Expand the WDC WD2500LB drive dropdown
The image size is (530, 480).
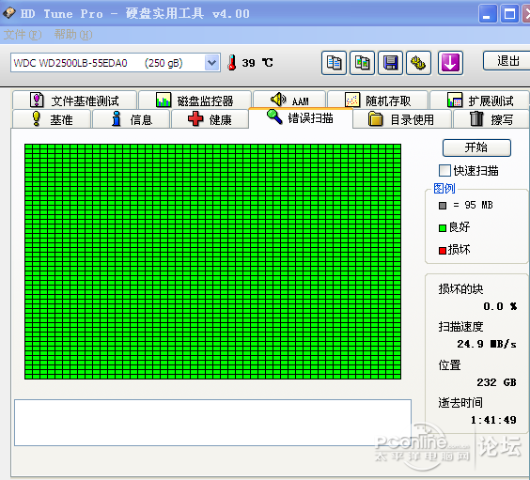(x=212, y=63)
